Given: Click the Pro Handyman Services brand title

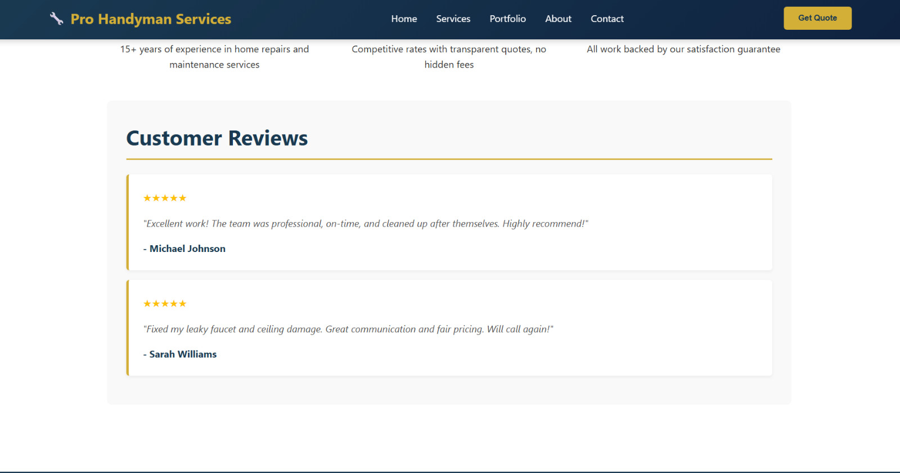Looking at the screenshot, I should click(151, 19).
